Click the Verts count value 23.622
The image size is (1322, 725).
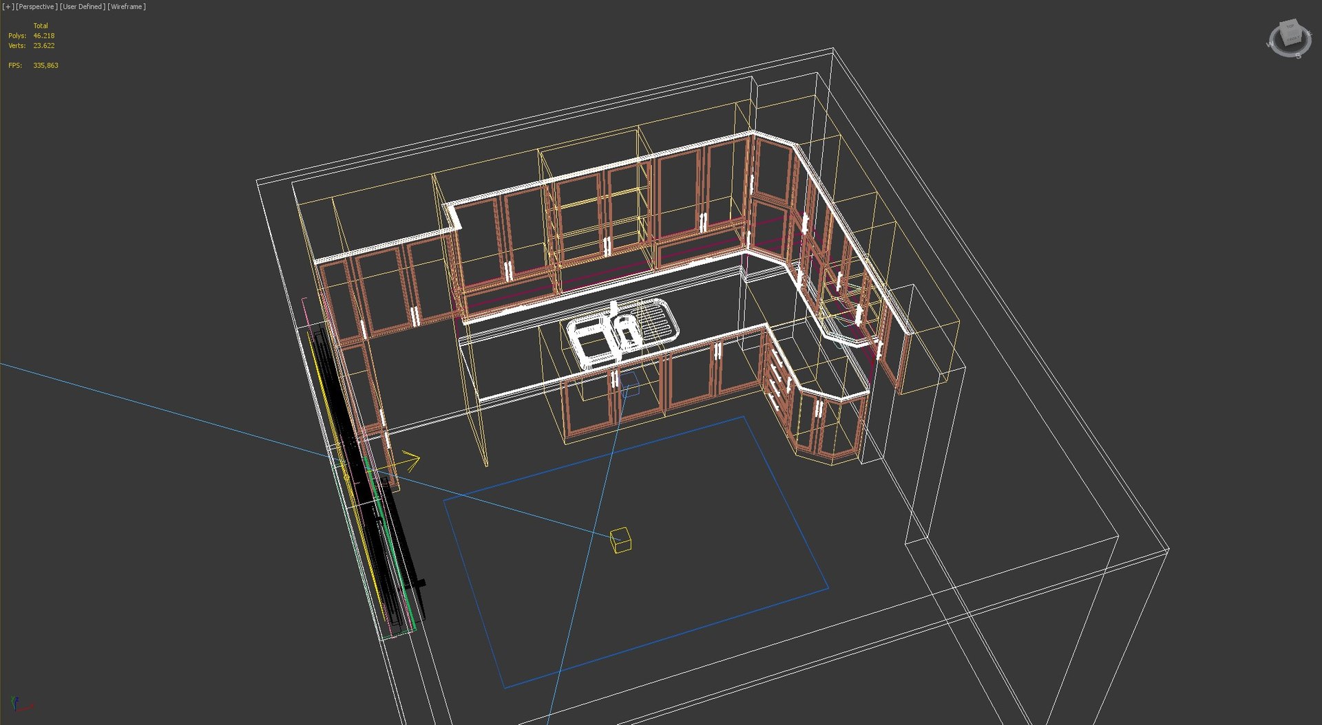coord(43,46)
